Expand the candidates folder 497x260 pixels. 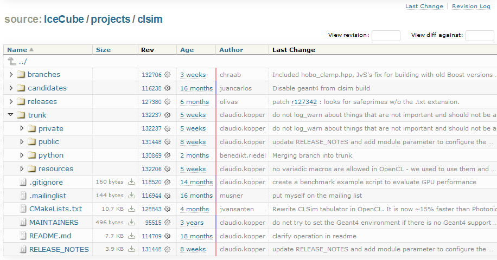[11, 88]
